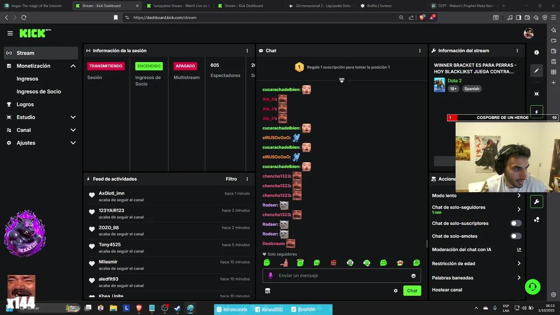The image size is (560, 315).
Task: Click in the Enviar un mensaje field
Action: point(342,276)
